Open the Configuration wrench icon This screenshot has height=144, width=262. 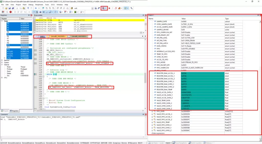click(x=132, y=8)
